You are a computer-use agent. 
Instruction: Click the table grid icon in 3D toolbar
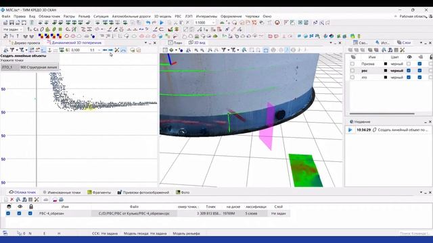(x=165, y=50)
